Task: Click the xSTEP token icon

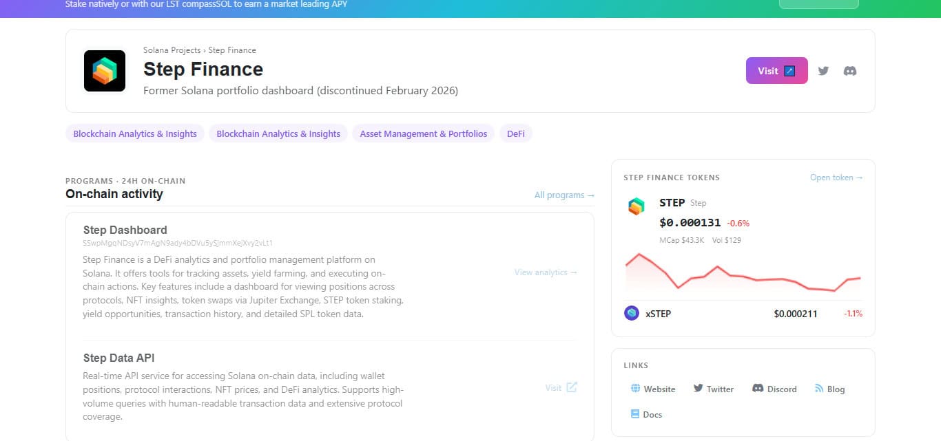Action: tap(632, 314)
